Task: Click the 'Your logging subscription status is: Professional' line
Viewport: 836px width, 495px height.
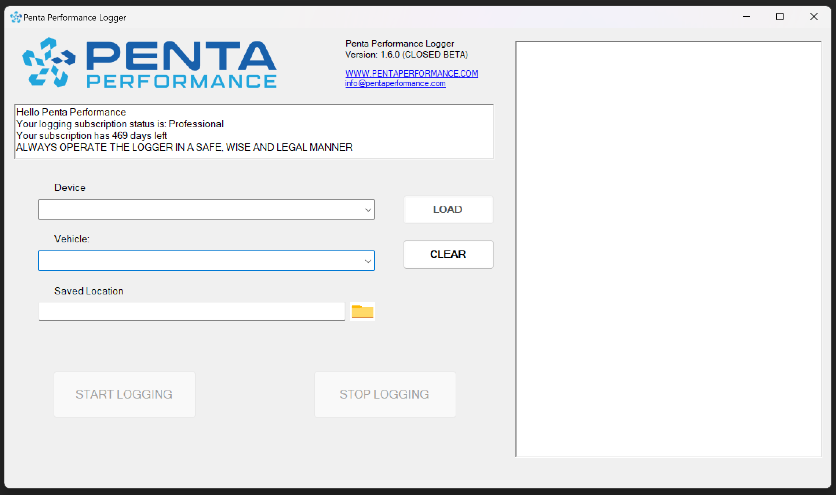Action: [120, 124]
